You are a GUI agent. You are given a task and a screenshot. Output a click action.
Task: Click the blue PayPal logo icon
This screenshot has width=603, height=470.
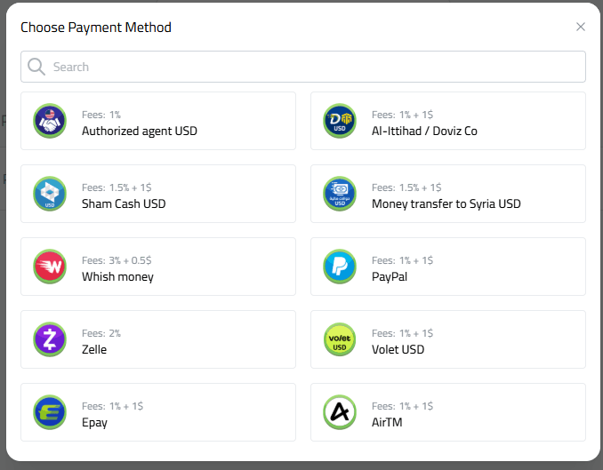pos(340,267)
